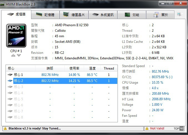This screenshot has height=135, width=188.
Task: Click the gray chip icon beside 核心 7
Action: click(x=10, y=111)
